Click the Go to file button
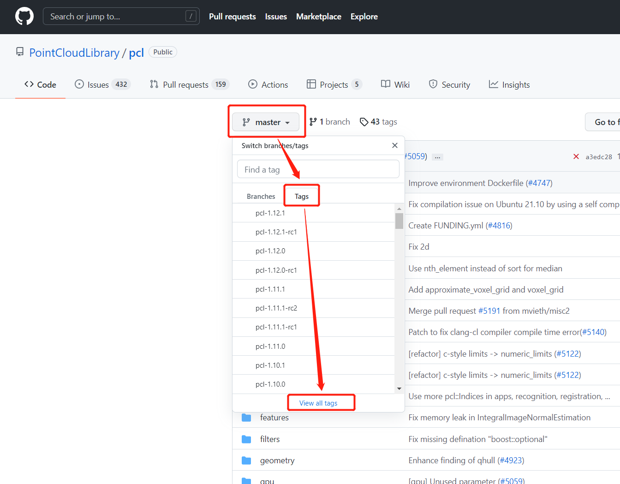 pos(602,122)
